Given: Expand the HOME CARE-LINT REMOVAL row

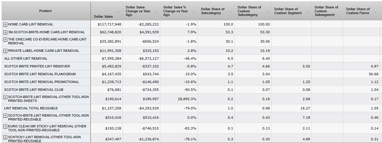Looking at the screenshot, I should (5, 24).
